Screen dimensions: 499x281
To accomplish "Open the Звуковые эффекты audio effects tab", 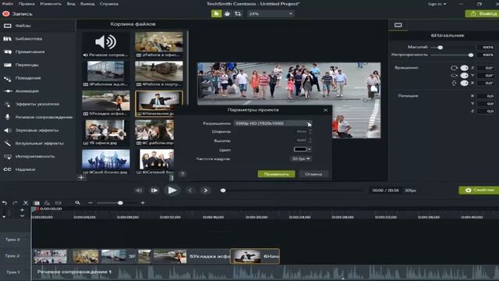I will 37,130.
